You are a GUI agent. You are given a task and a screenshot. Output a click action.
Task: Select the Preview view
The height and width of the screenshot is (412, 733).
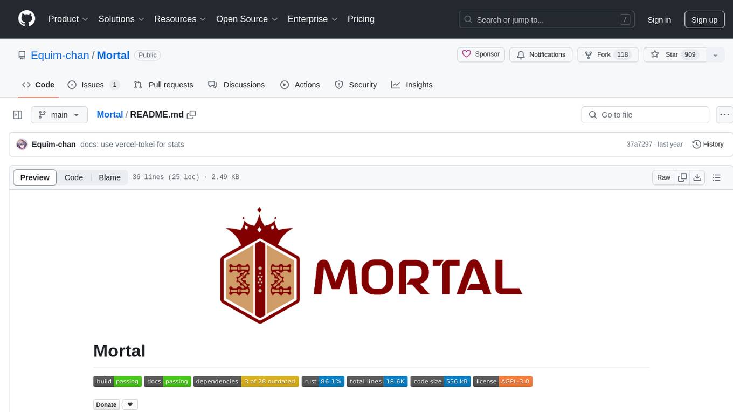[x=35, y=177]
